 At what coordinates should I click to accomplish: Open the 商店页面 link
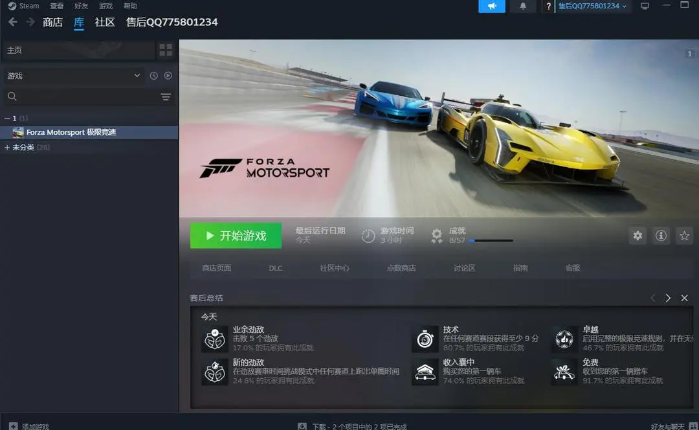click(x=217, y=268)
